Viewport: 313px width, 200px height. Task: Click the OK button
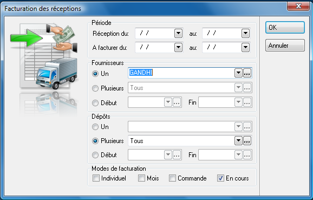point(285,28)
